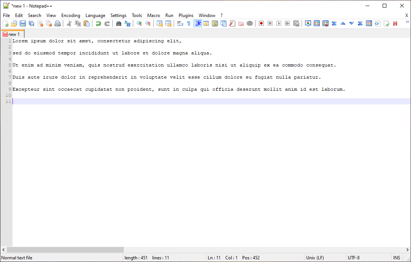Image resolution: width=411 pixels, height=262 pixels.
Task: Close current document via menu bar X
Action: pos(406,16)
